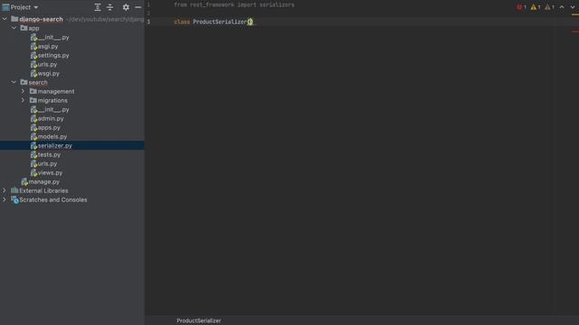Open urls.py under search folder
579x325 pixels.
point(47,163)
